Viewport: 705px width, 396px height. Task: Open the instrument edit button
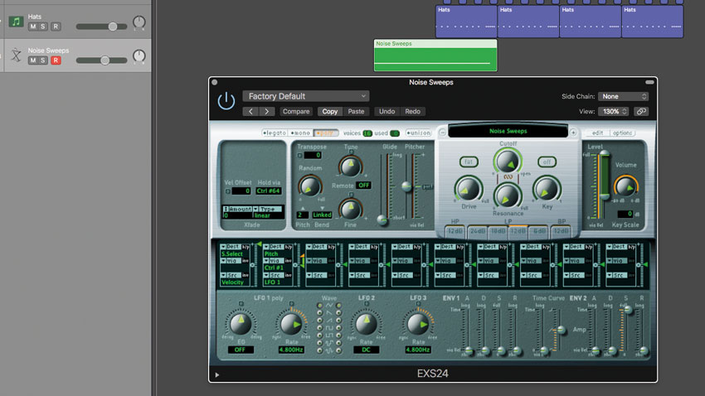pyautogui.click(x=597, y=133)
